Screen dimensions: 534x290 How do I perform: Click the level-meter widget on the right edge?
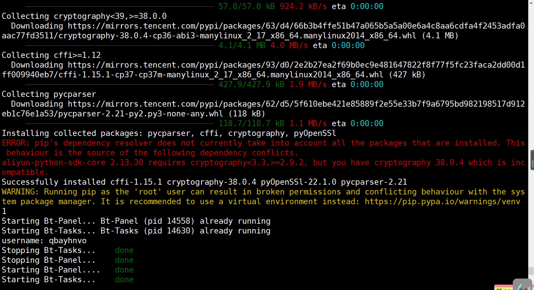[532, 160]
